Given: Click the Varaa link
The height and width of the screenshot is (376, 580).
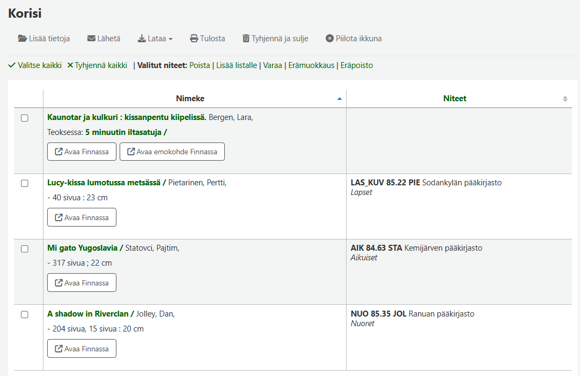Looking at the screenshot, I should coord(273,65).
